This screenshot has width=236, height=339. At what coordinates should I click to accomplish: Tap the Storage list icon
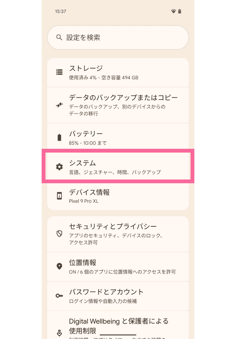click(x=59, y=72)
